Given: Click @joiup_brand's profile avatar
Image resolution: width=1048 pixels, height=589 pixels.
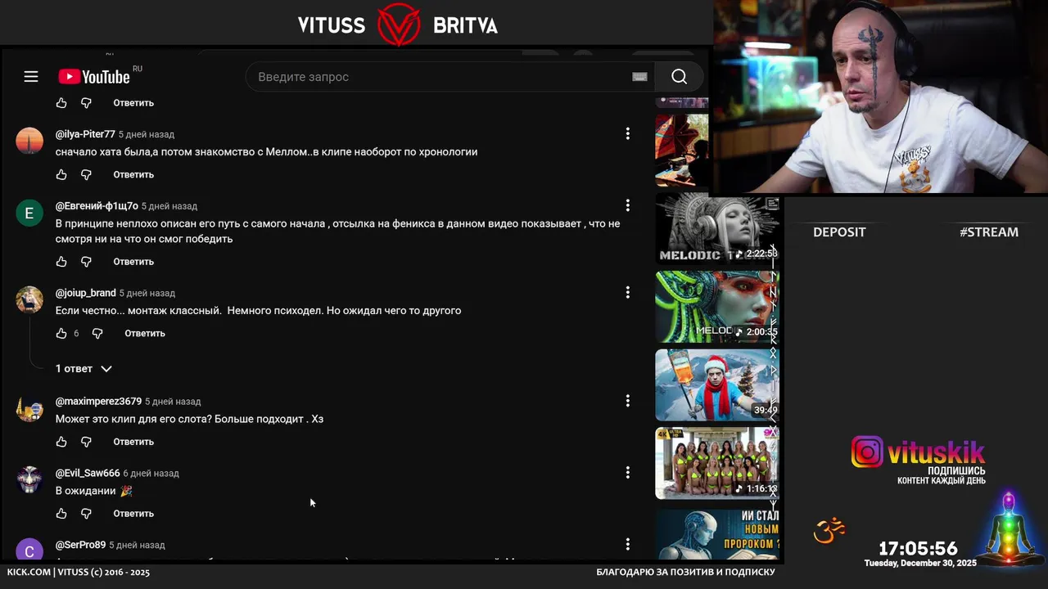Looking at the screenshot, I should pyautogui.click(x=29, y=299).
